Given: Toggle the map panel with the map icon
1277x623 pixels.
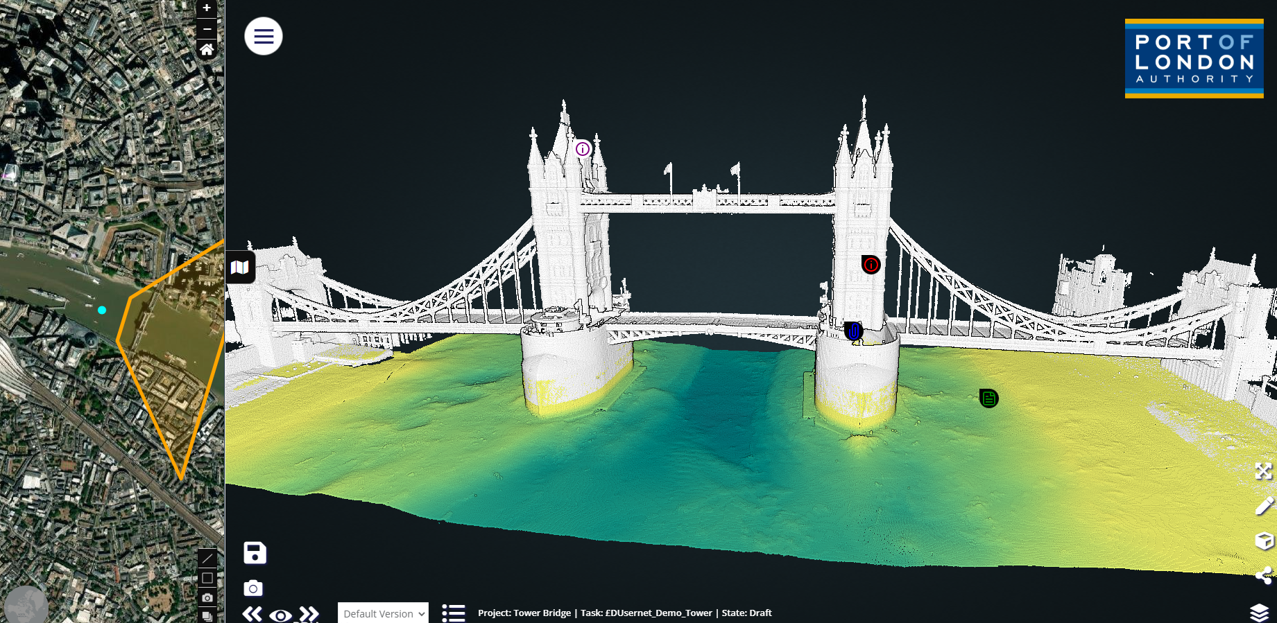Looking at the screenshot, I should (240, 267).
